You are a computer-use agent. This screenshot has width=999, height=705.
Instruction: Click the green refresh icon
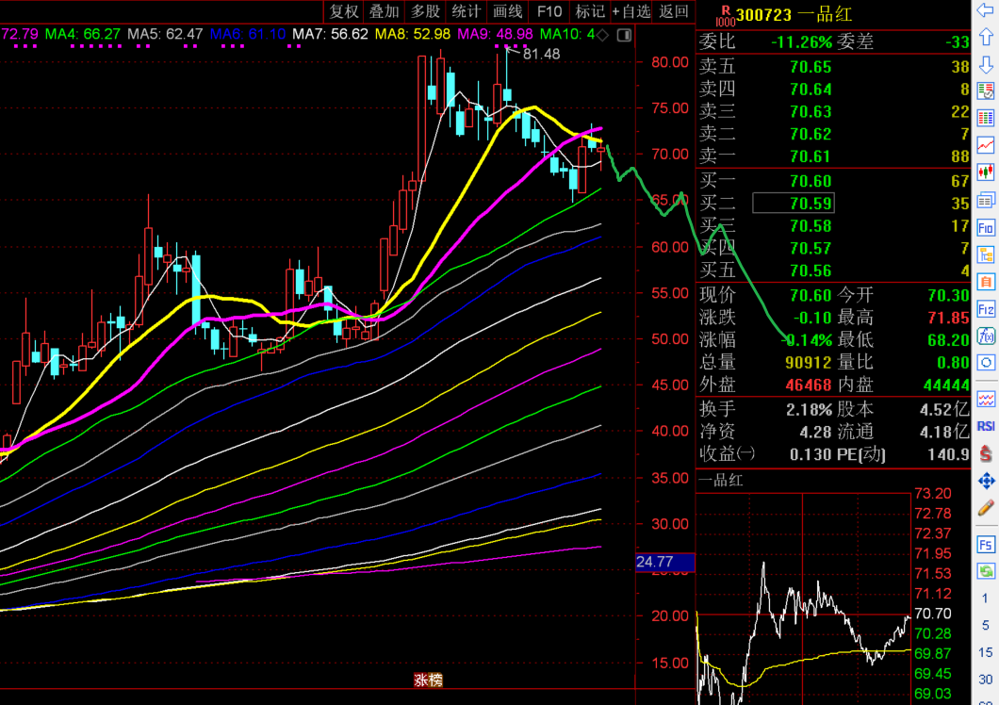click(x=986, y=571)
